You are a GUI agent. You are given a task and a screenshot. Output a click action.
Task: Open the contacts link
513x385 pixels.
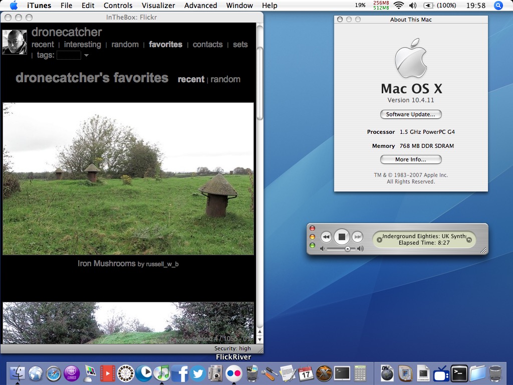207,45
